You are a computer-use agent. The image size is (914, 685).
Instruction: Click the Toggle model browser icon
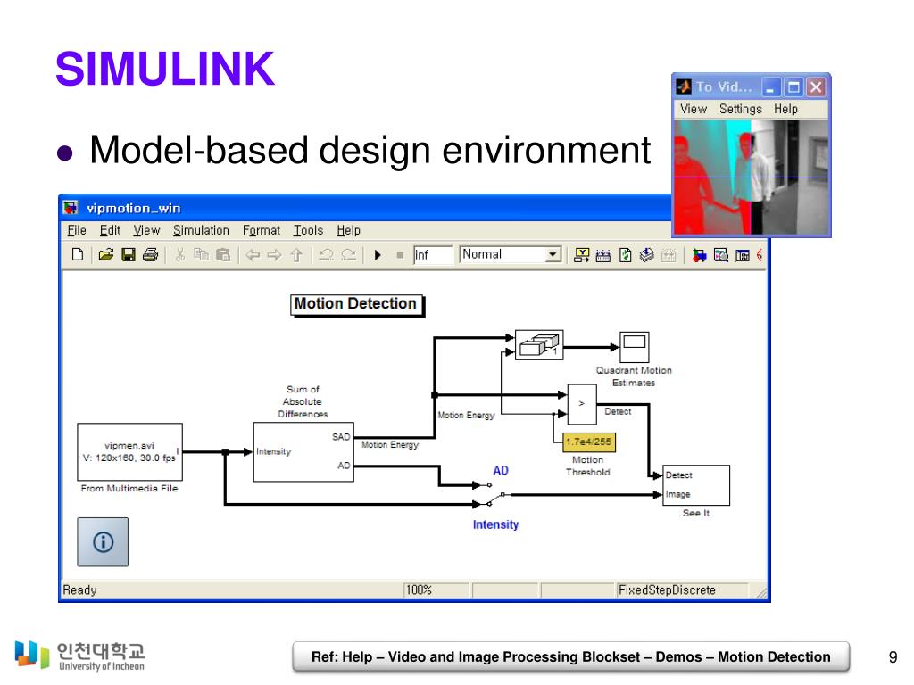742,254
